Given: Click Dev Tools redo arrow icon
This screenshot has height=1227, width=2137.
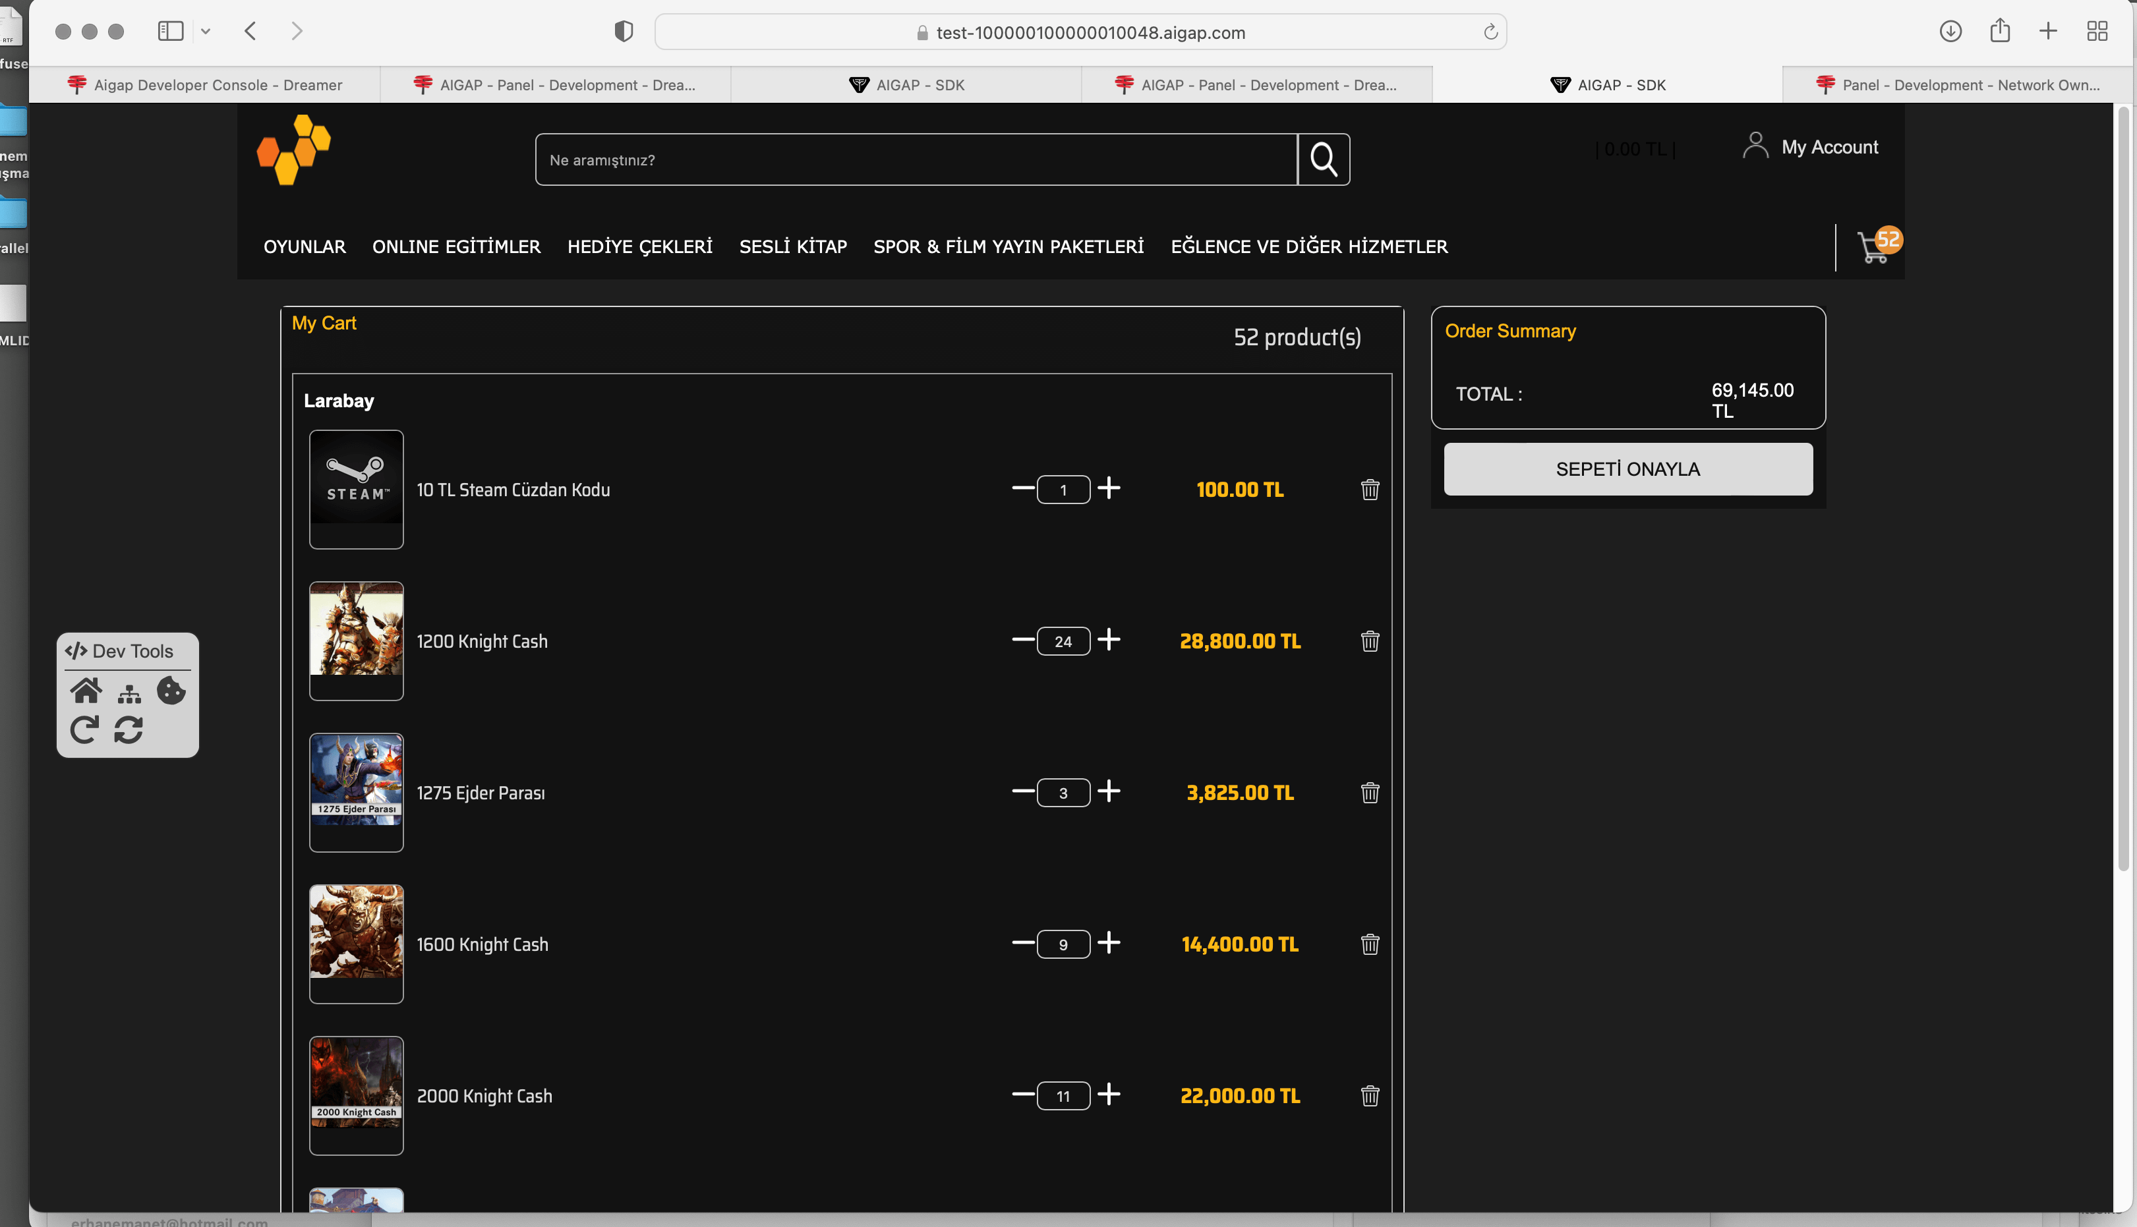Looking at the screenshot, I should tap(84, 729).
